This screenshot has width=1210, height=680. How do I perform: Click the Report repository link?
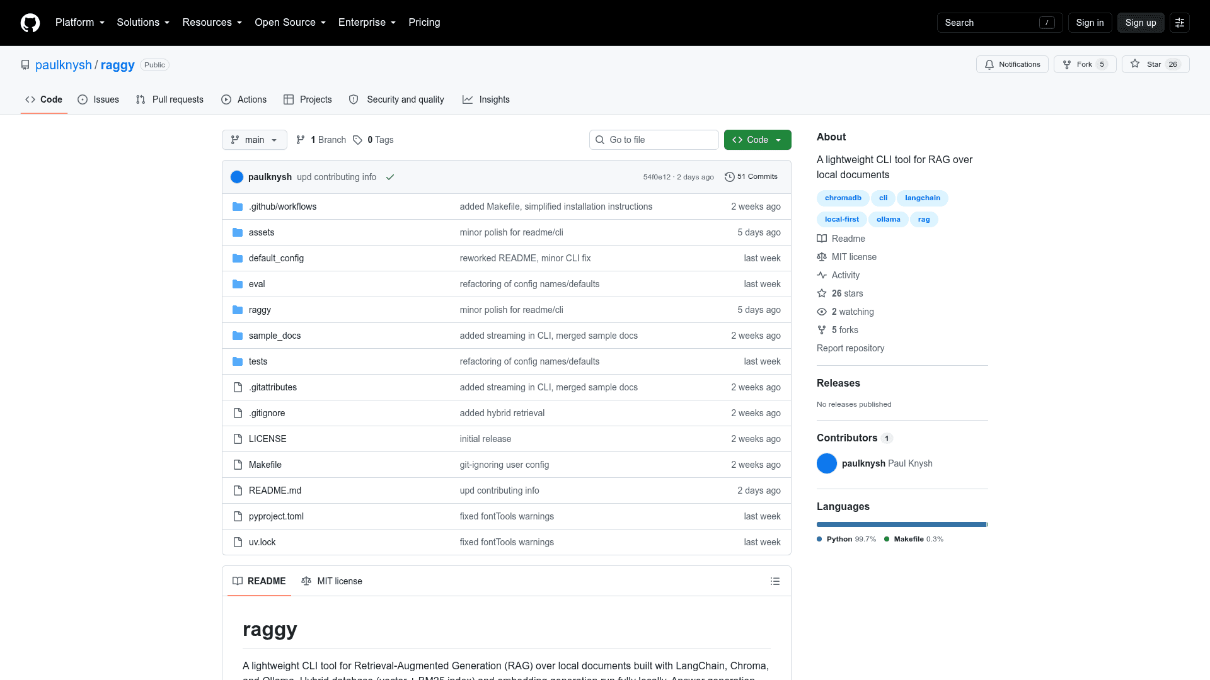pyautogui.click(x=850, y=348)
